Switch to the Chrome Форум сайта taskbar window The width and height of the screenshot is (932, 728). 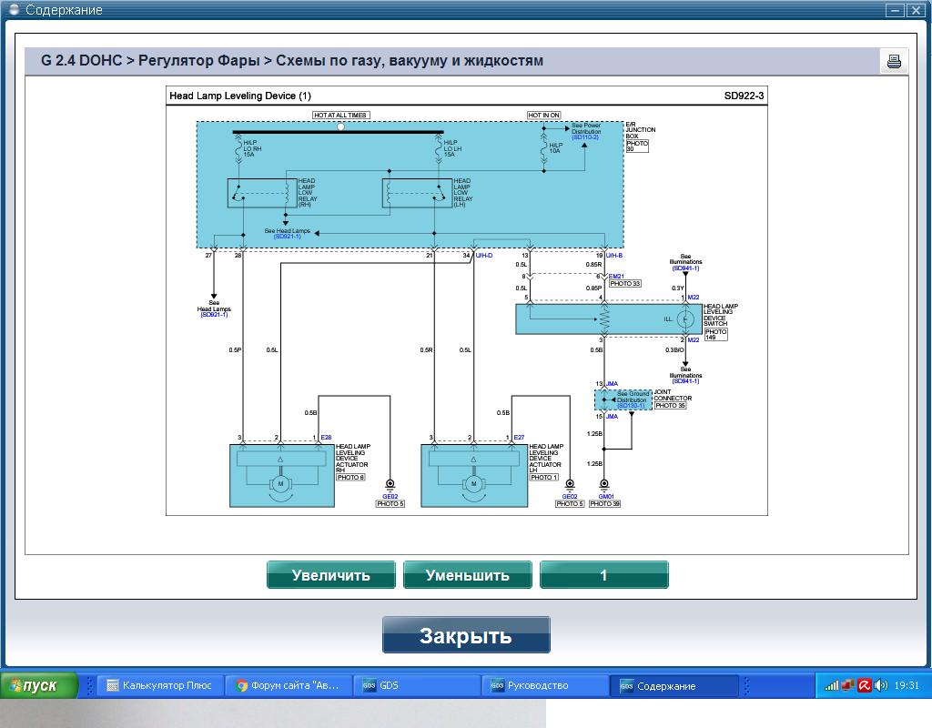pos(288,685)
